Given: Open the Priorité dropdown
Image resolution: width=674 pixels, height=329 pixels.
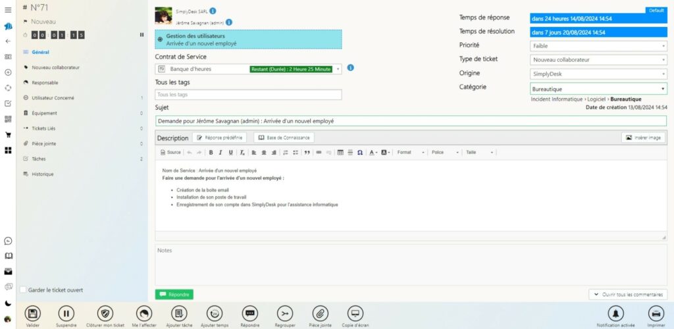Looking at the screenshot, I should click(598, 46).
